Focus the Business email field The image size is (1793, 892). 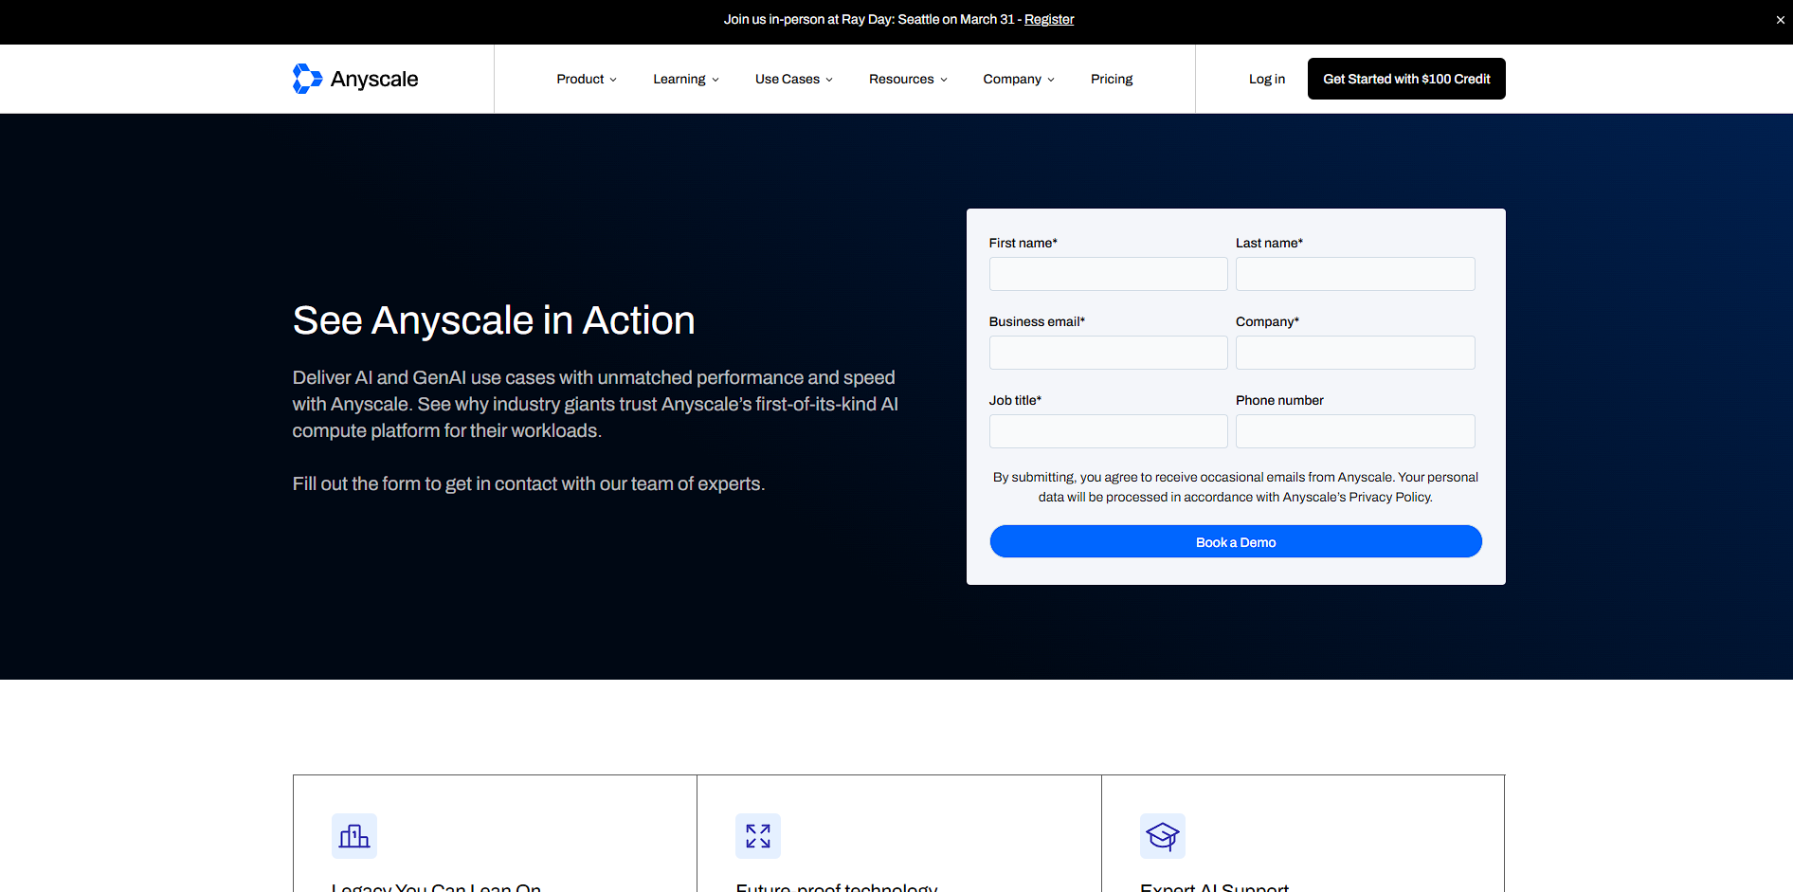(1109, 353)
